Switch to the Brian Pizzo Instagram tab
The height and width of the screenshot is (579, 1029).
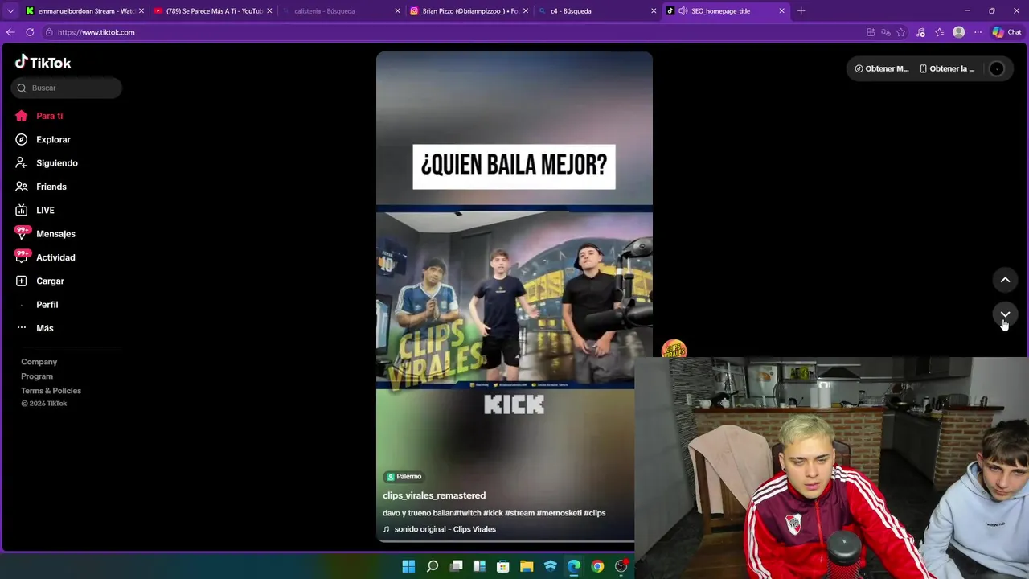[468, 11]
